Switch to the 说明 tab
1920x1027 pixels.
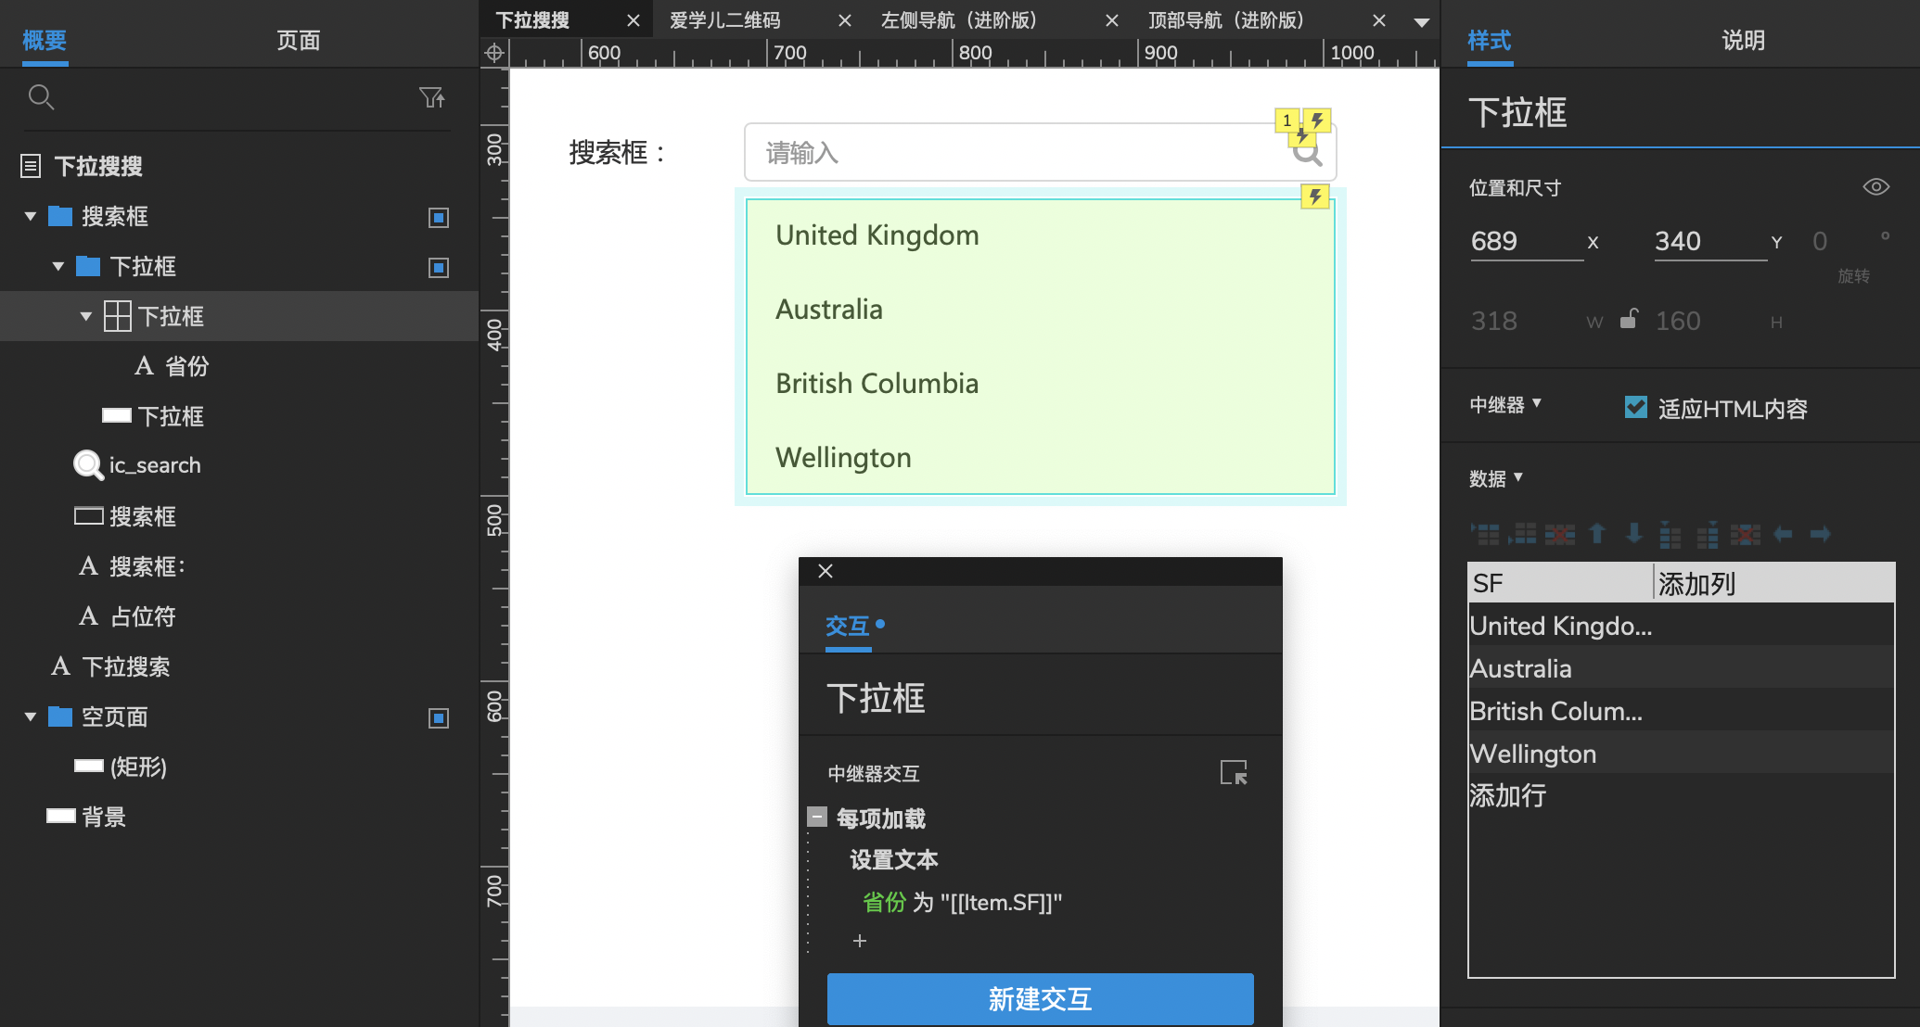point(1744,41)
